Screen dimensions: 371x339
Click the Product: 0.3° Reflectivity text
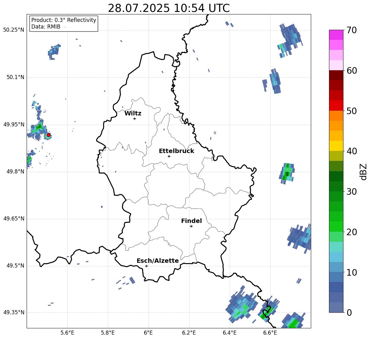point(64,20)
